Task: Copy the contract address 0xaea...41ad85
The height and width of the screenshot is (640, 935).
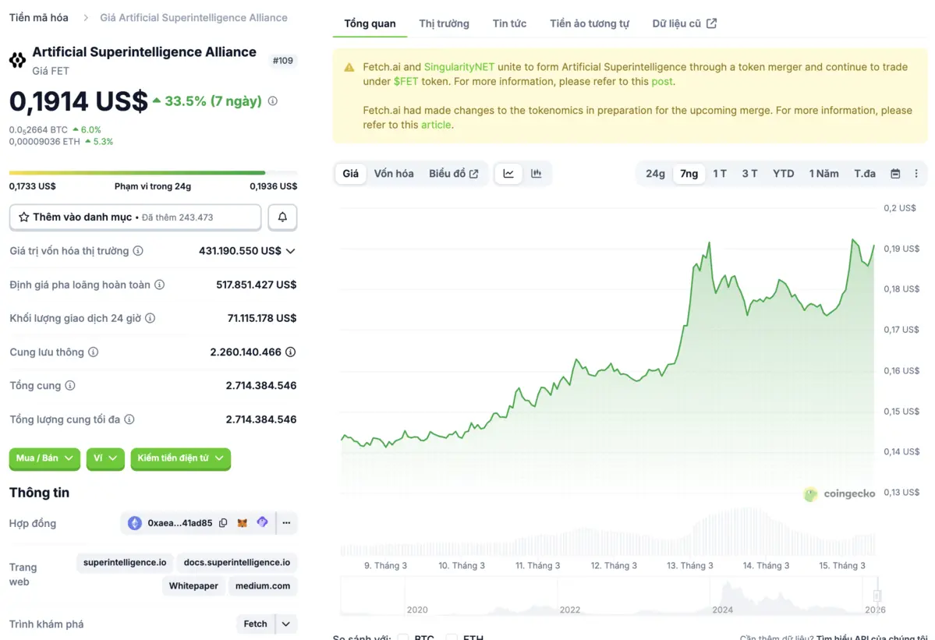Action: click(223, 523)
